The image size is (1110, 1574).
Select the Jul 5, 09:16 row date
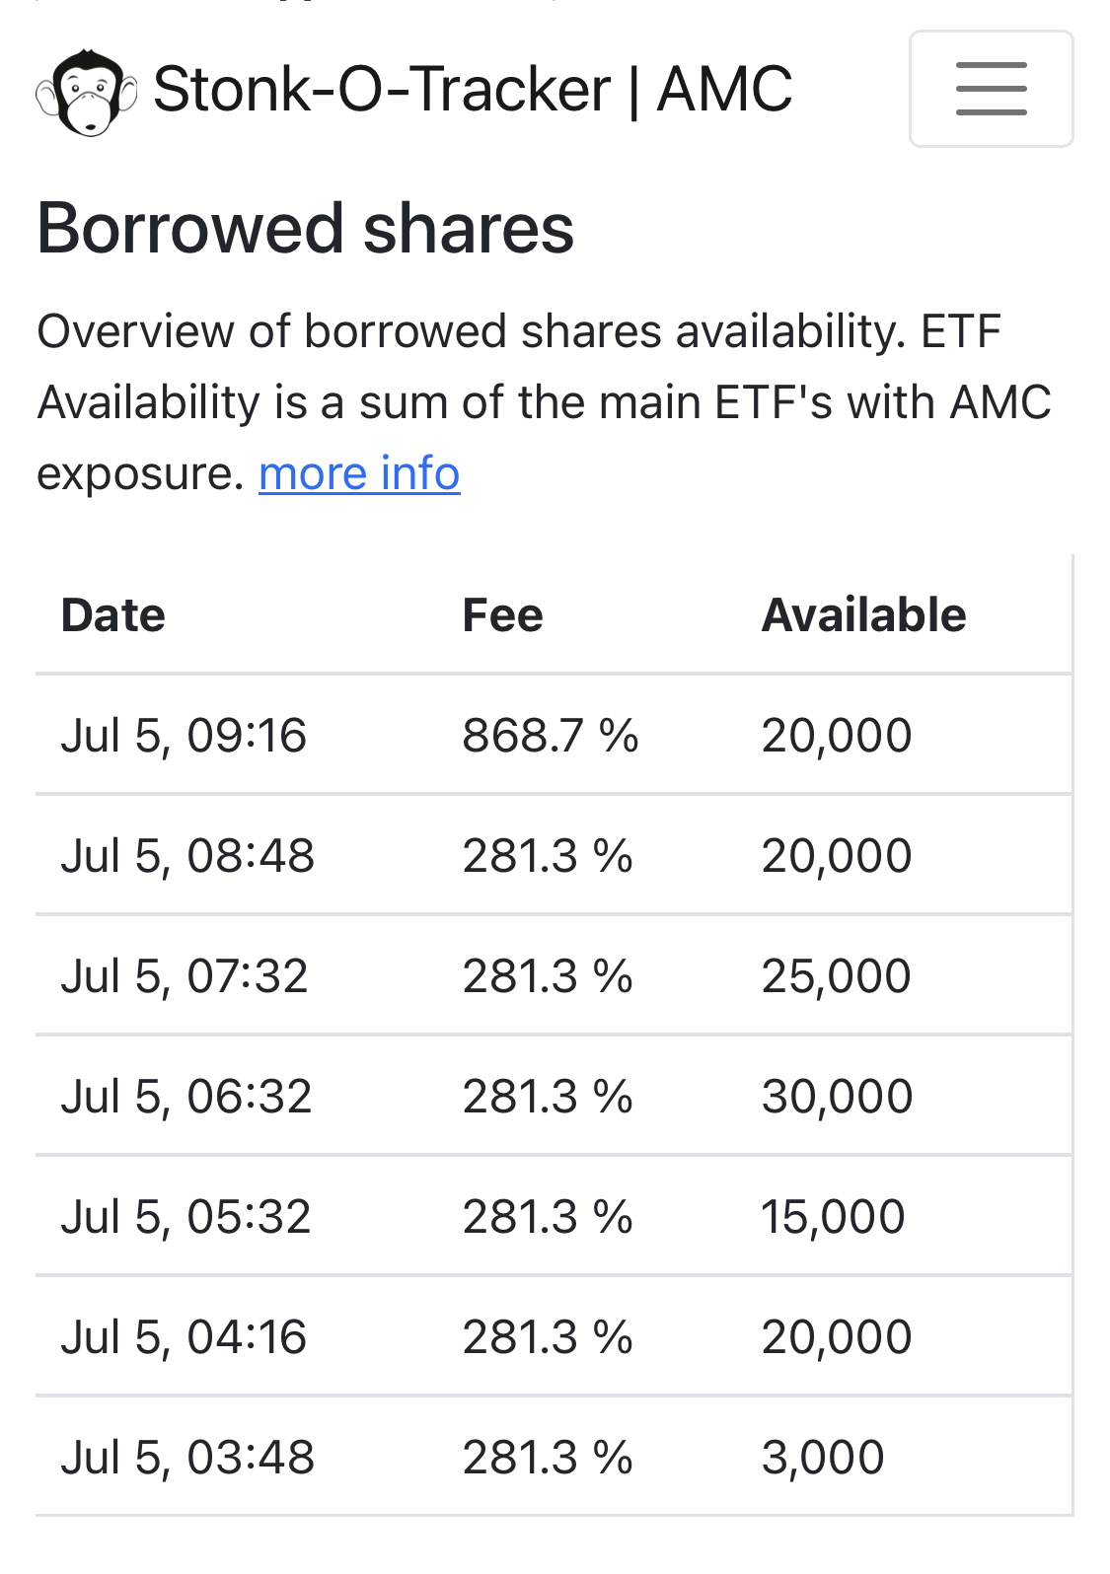(184, 736)
